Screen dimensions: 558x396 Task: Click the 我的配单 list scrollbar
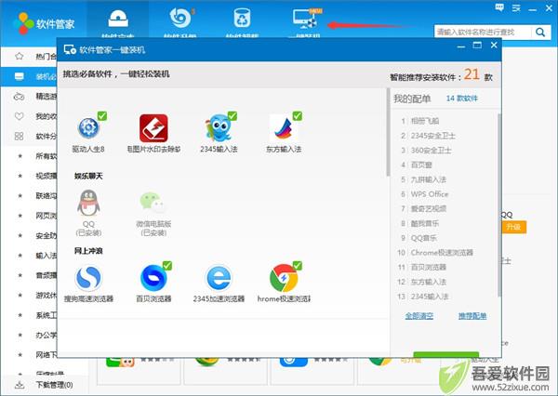click(x=499, y=205)
